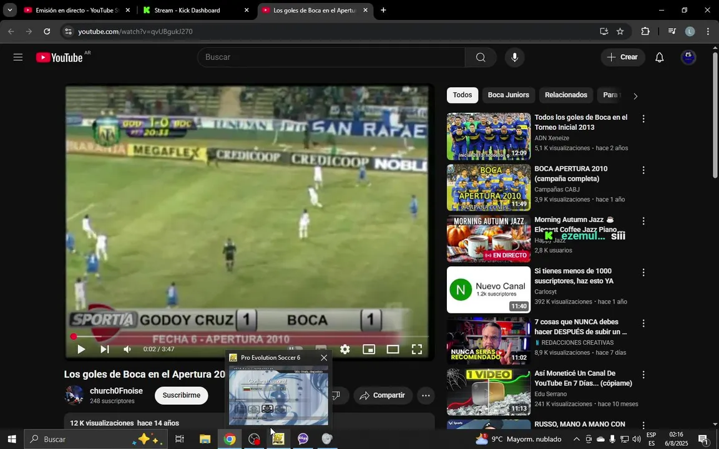
Task: Bookmark this page with star icon
Action: tap(620, 31)
